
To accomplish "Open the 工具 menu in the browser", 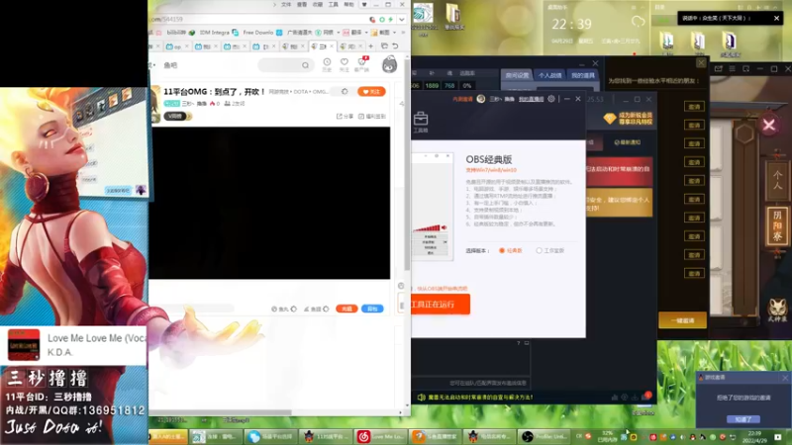I will pos(334,5).
